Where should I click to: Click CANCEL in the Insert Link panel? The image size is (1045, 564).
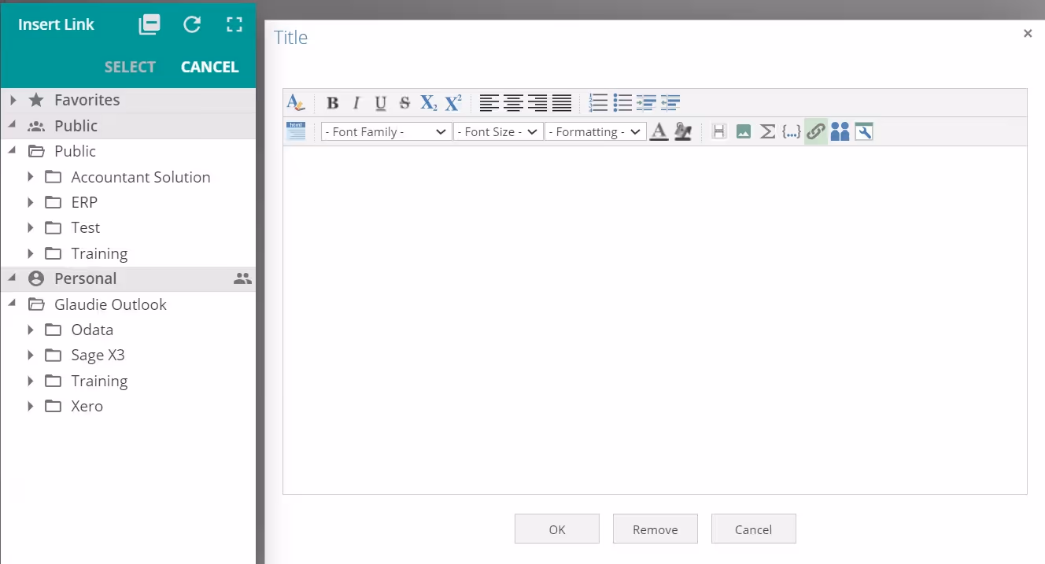(209, 67)
